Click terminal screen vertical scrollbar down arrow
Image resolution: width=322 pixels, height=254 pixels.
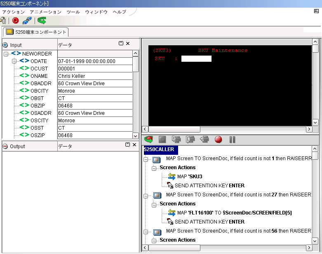click(x=315, y=123)
